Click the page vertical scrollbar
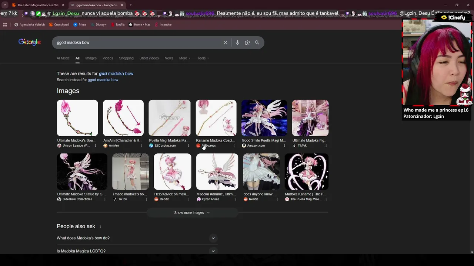Screen dimensions: 474x266 click(x=472, y=142)
